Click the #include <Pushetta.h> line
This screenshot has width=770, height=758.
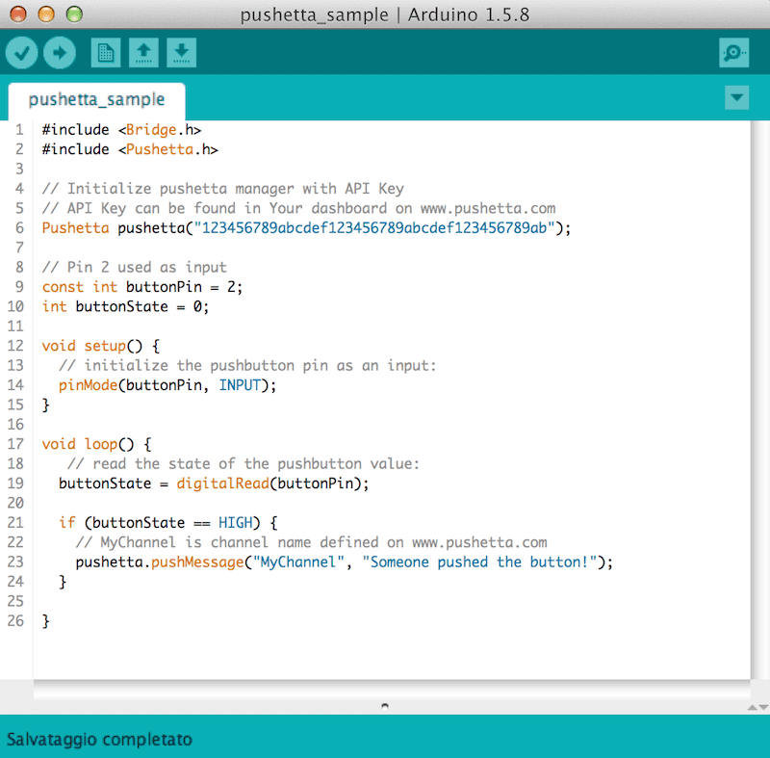click(x=130, y=149)
